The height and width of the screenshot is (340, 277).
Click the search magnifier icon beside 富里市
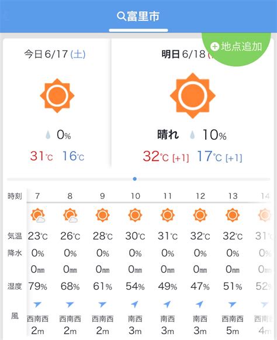tap(122, 16)
